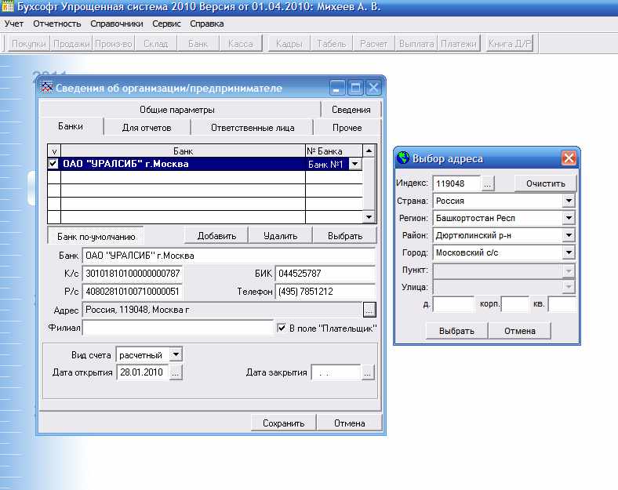Click ellipsis button beside Индекс field

[x=488, y=183]
